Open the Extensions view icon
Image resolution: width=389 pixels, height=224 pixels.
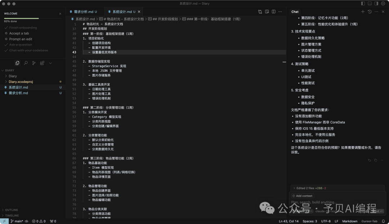point(42,63)
